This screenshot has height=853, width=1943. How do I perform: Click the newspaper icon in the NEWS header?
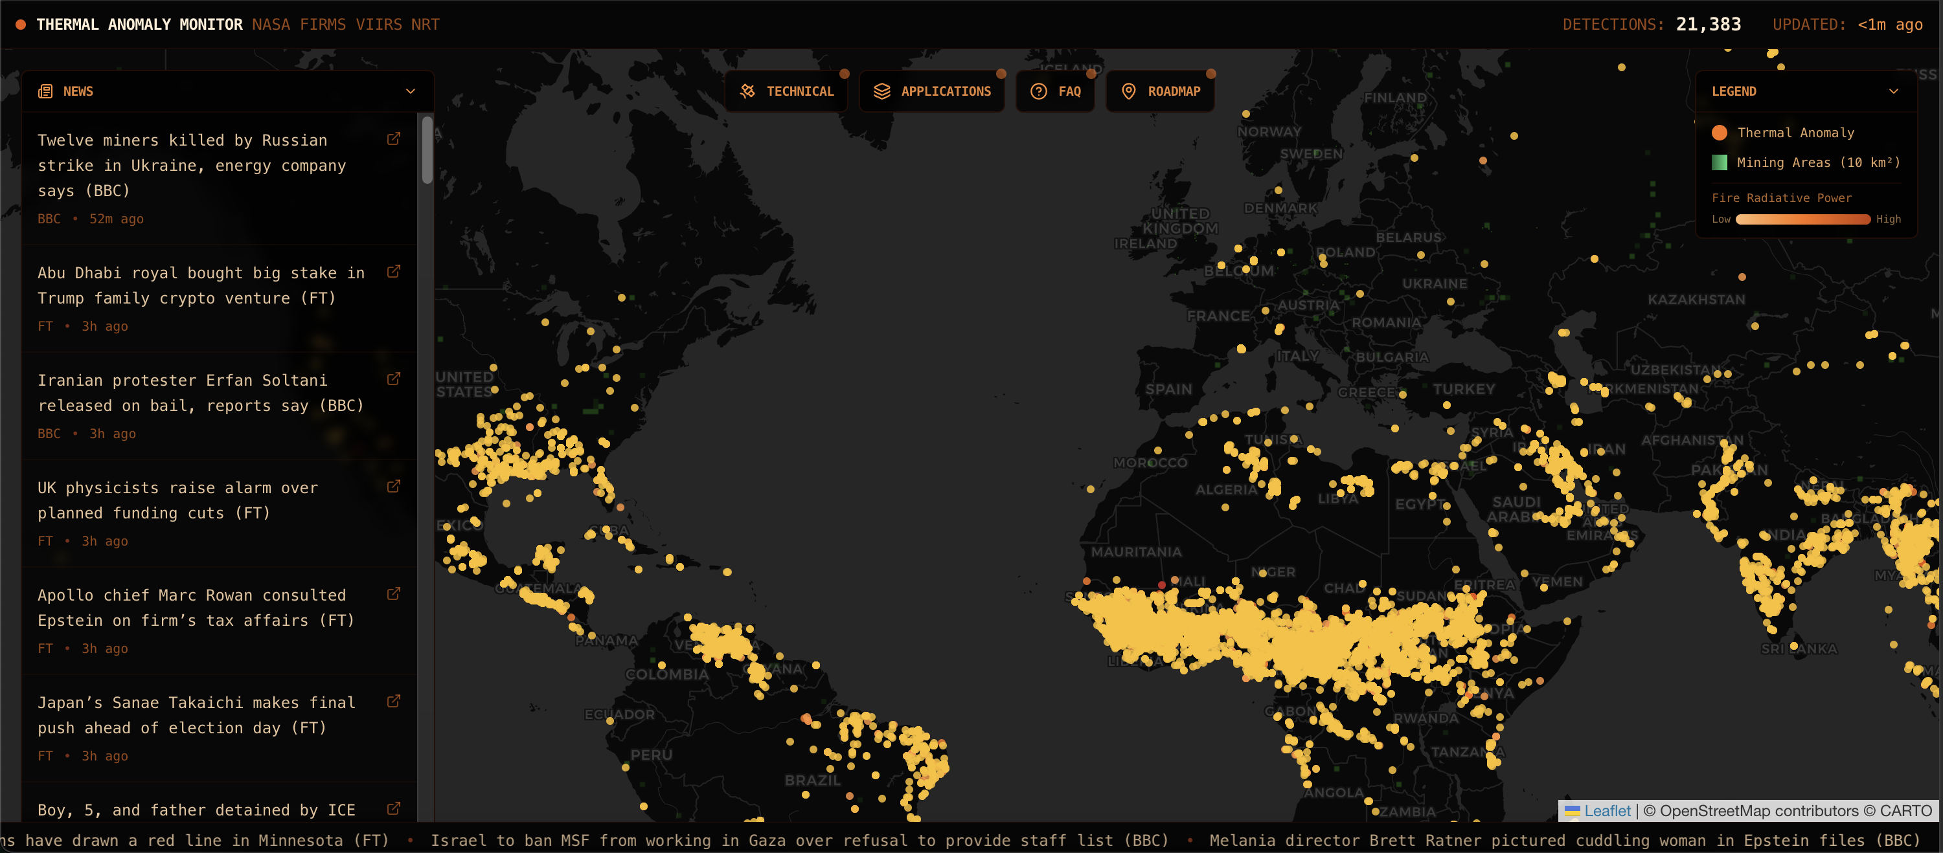46,91
